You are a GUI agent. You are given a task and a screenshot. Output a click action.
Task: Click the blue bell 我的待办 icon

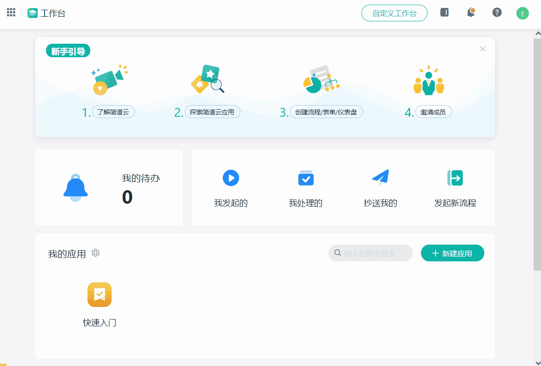pyautogui.click(x=75, y=188)
